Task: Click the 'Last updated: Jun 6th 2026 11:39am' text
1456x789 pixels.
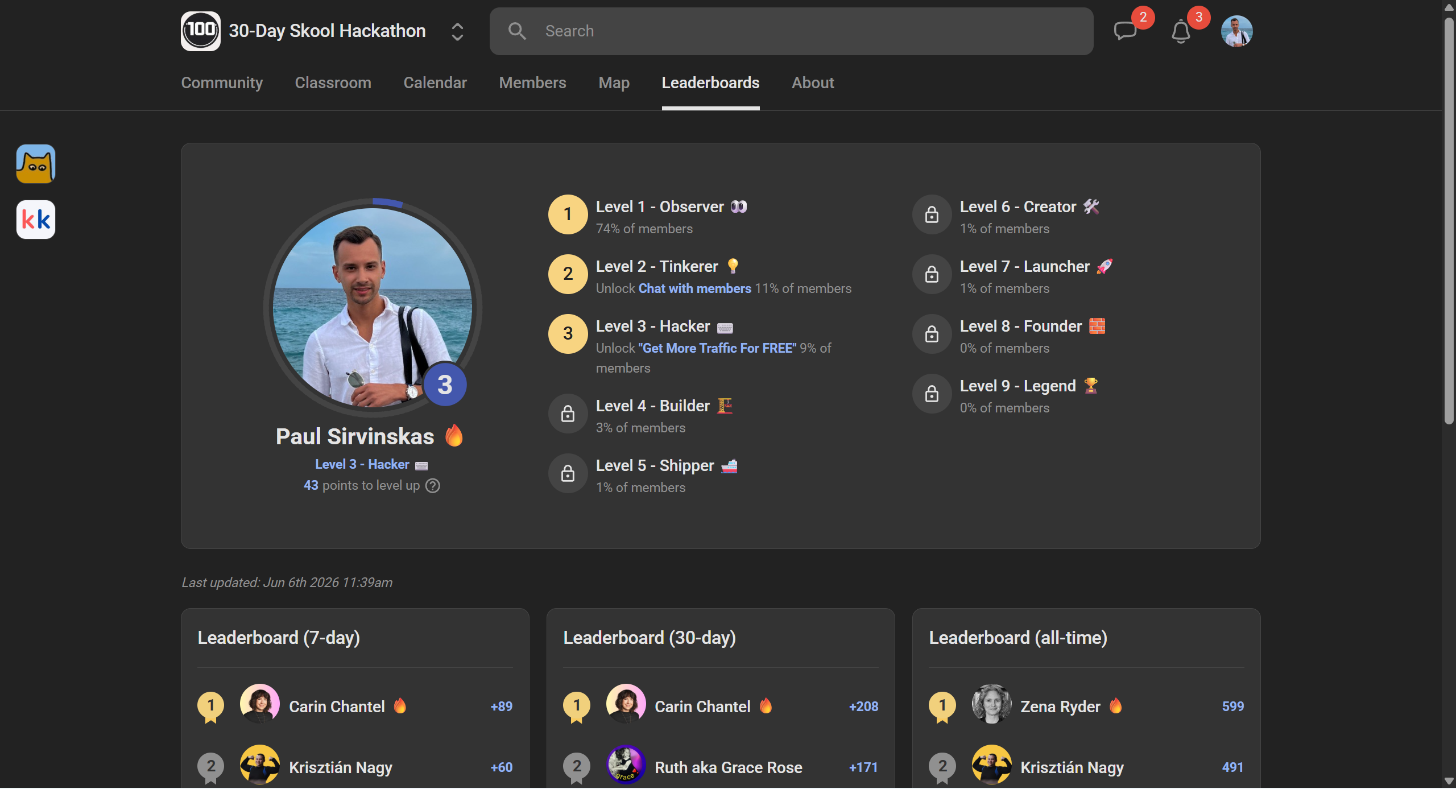Action: tap(287, 583)
